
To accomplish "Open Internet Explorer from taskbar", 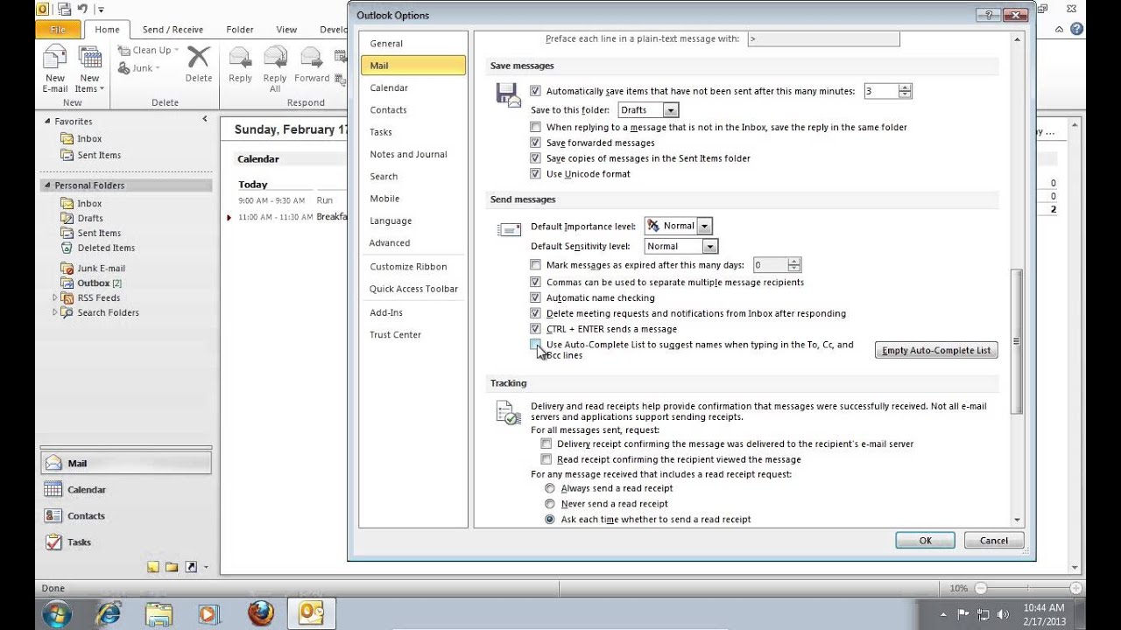I will (x=109, y=613).
